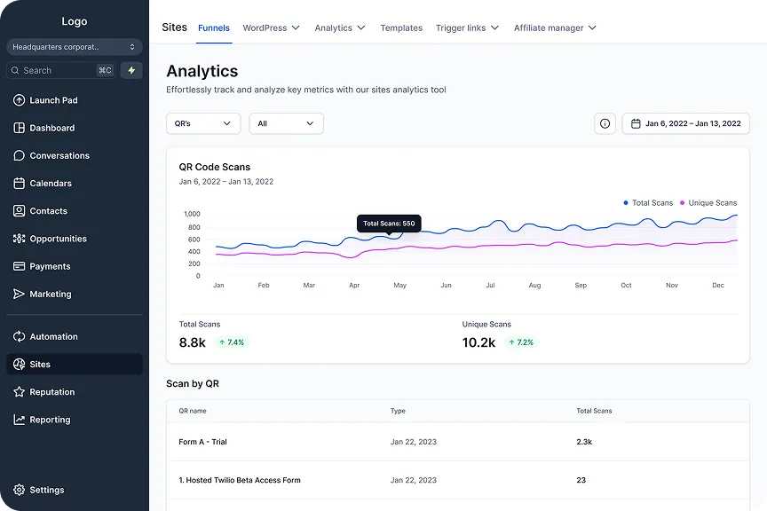767x511 pixels.
Task: Click the Launch Pad rocket icon
Action: coord(19,100)
